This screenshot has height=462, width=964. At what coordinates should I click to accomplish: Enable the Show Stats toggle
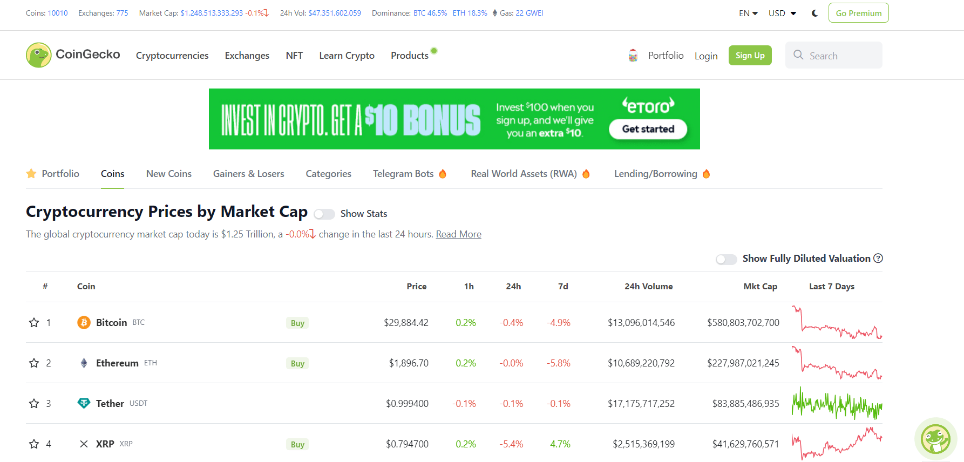324,214
